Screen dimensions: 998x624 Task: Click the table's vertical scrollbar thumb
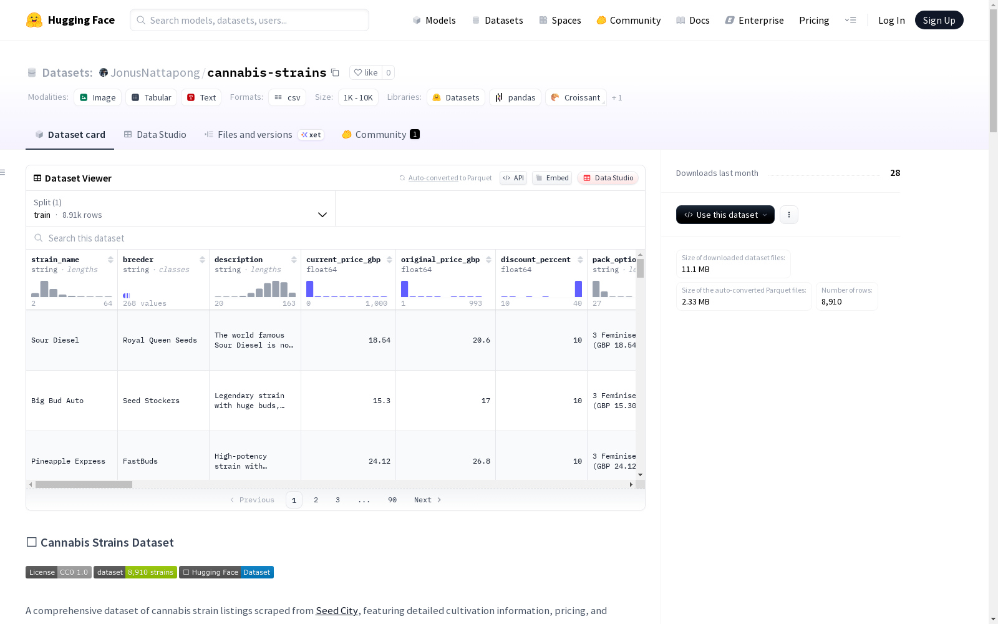click(x=640, y=268)
